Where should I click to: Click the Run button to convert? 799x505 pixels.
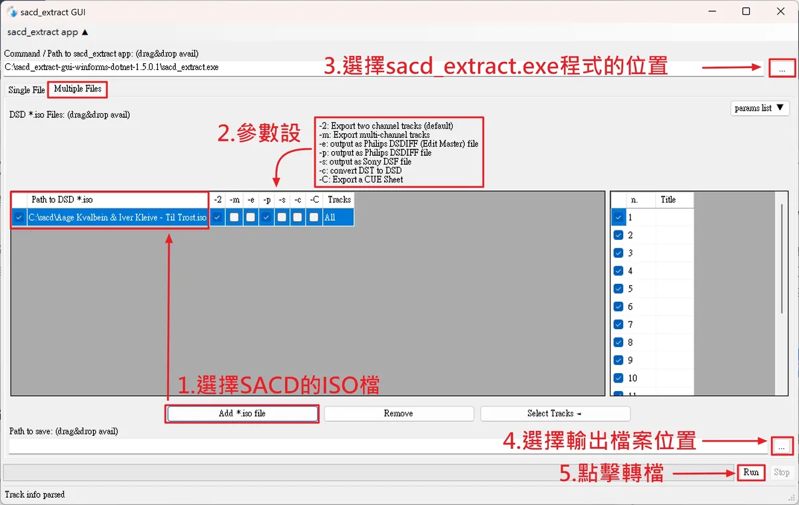751,472
